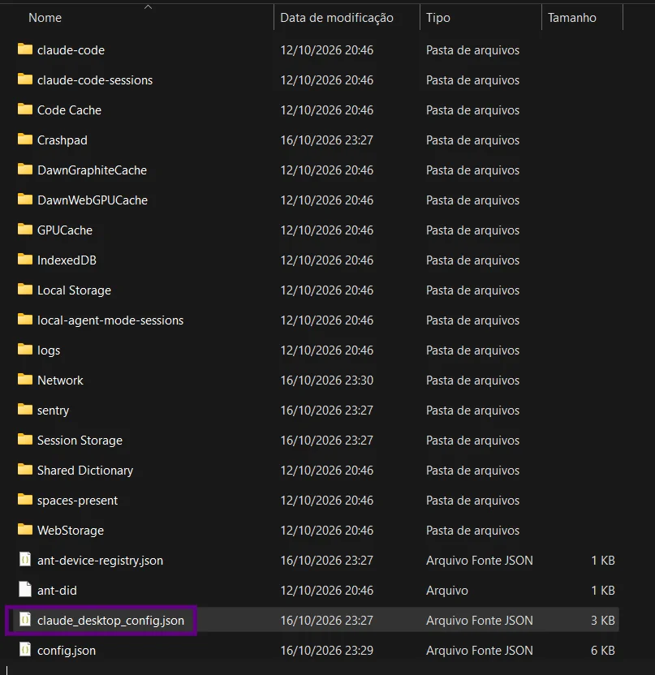655x675 pixels.
Task: Select the Network folder name
Action: [60, 380]
